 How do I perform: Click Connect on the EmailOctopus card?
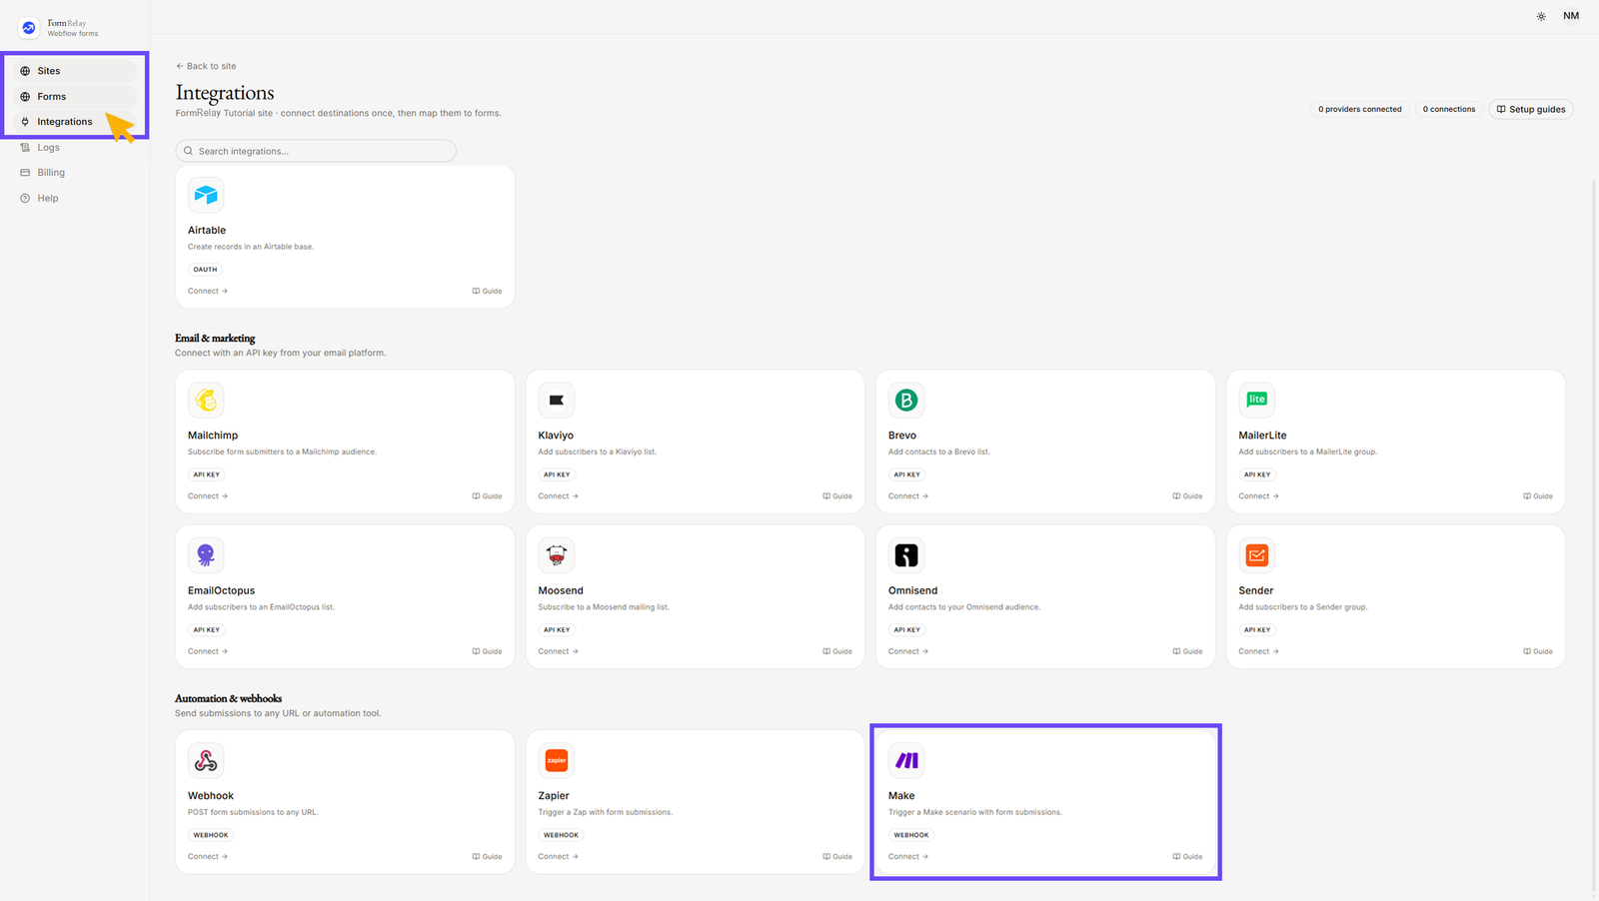click(x=208, y=651)
